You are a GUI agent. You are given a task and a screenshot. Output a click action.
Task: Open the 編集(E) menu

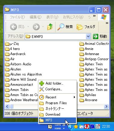coord(36,17)
